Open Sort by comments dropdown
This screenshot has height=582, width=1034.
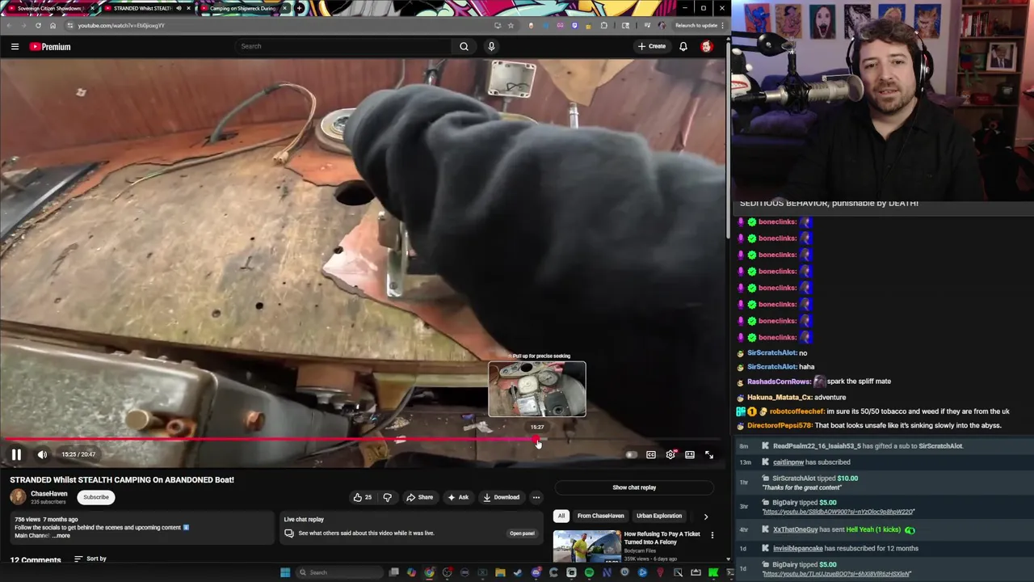pos(90,559)
